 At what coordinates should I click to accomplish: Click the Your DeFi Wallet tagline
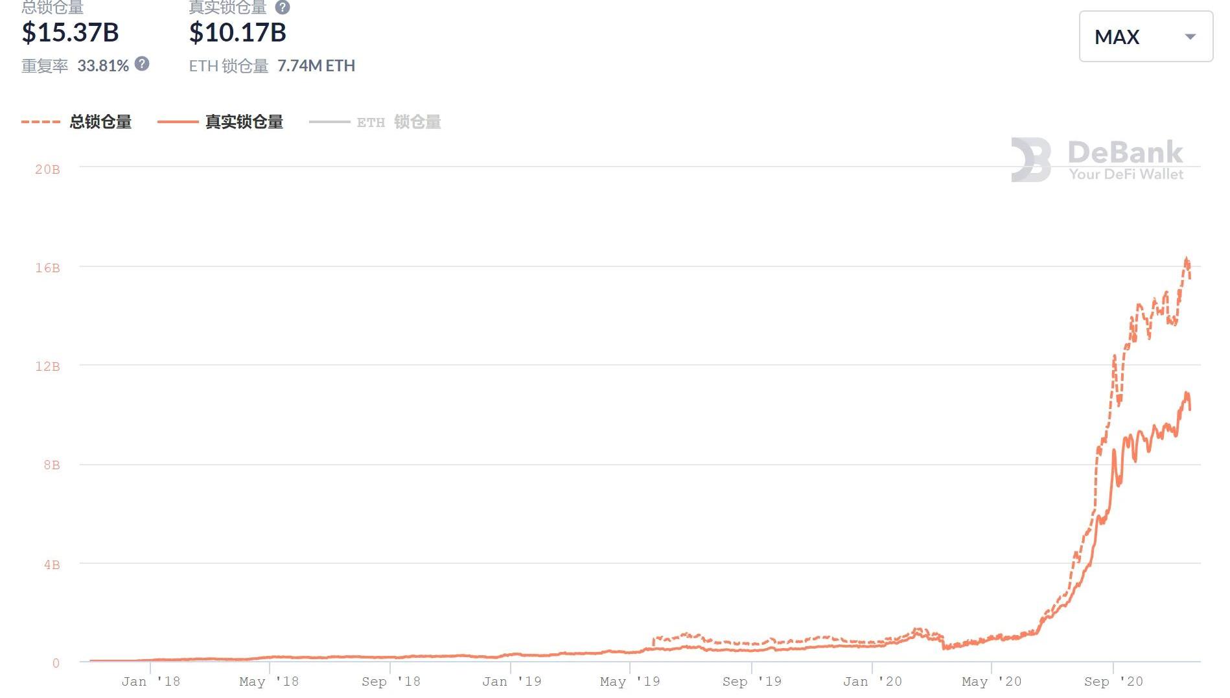[1126, 174]
